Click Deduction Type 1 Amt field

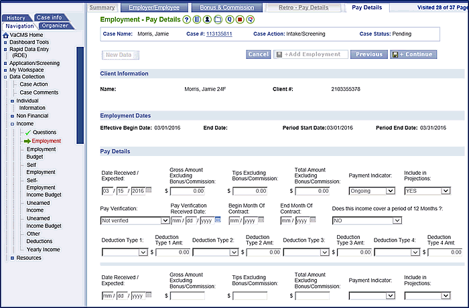[x=173, y=252]
